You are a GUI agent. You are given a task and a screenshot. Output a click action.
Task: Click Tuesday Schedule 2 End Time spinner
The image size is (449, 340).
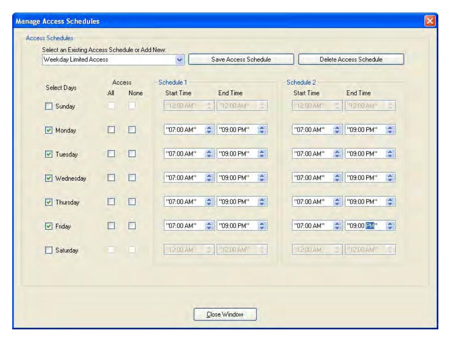click(390, 154)
